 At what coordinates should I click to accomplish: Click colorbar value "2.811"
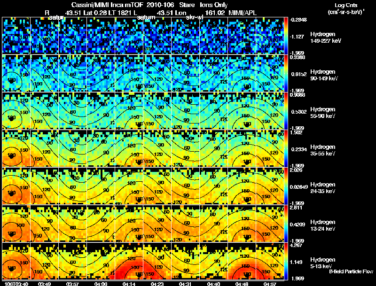click(296, 208)
